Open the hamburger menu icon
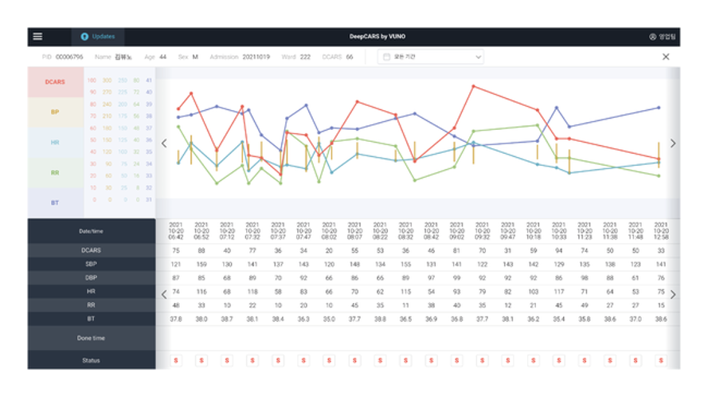 click(37, 36)
